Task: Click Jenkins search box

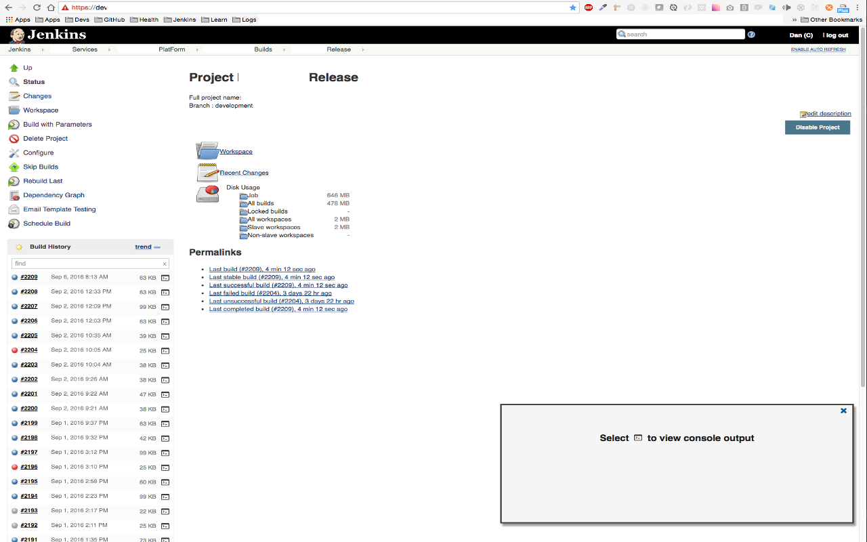Action: 680,34
